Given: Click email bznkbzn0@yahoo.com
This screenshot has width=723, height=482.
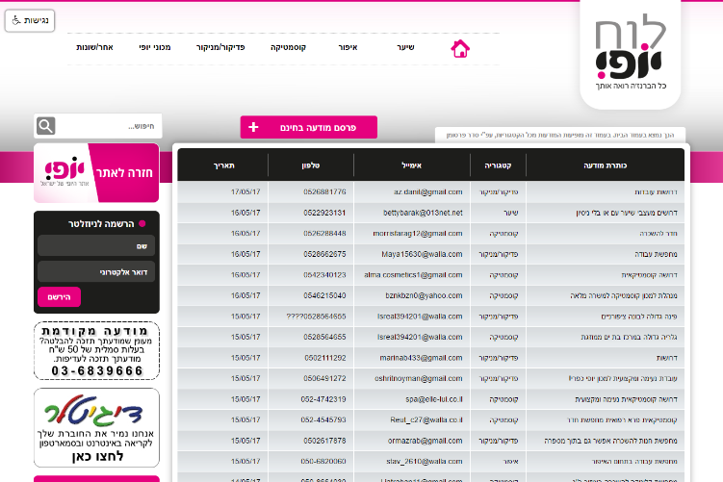Looking at the screenshot, I should pyautogui.click(x=425, y=295).
